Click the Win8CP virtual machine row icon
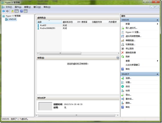The height and width of the screenshot is (123, 162). tap(38, 25)
